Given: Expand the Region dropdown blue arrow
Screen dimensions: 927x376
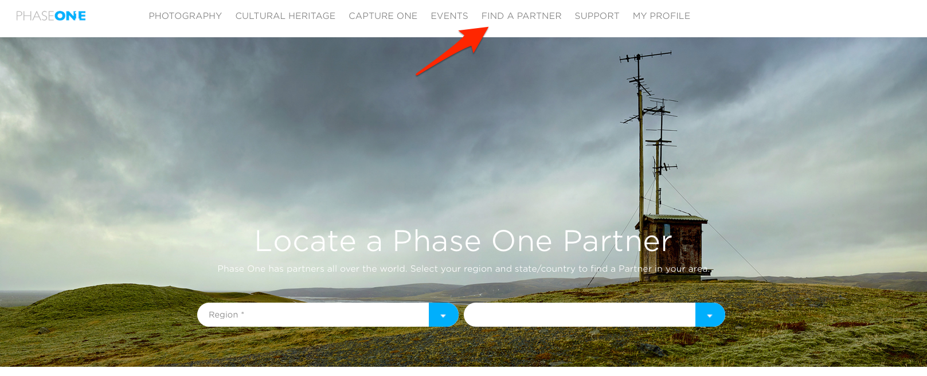Looking at the screenshot, I should (443, 315).
